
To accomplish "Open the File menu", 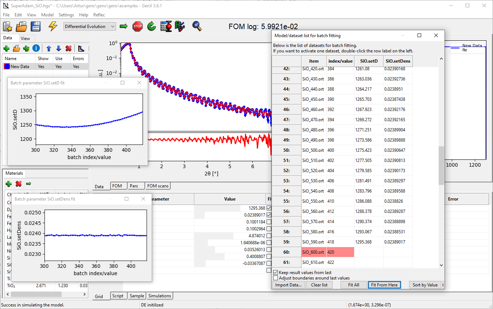I will pyautogui.click(x=6, y=15).
